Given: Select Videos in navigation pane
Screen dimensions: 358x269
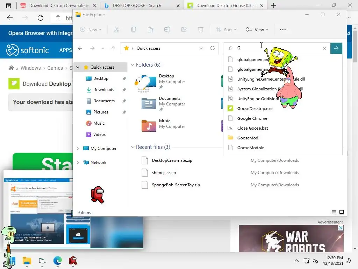Looking at the screenshot, I should click(99, 134).
